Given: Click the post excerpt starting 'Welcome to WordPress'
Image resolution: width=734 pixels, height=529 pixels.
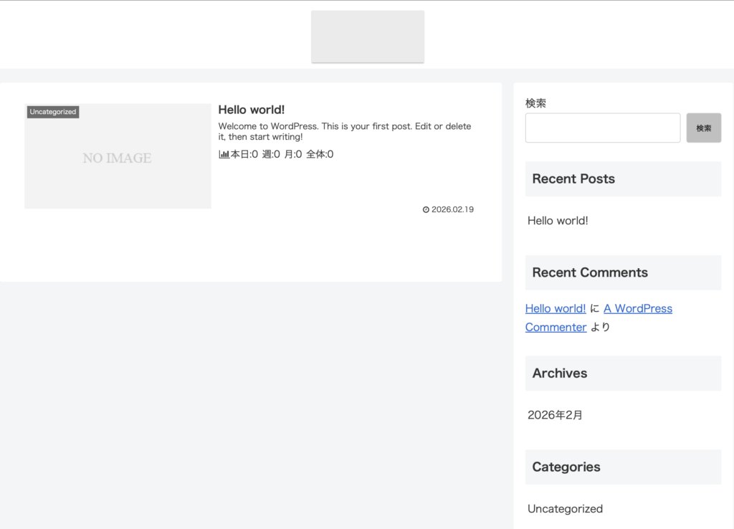Looking at the screenshot, I should [345, 131].
